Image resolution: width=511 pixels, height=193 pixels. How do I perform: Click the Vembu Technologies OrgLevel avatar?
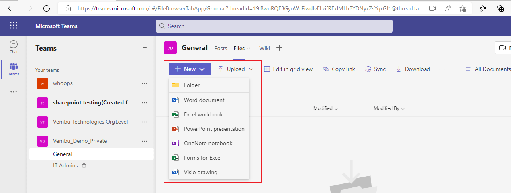[x=42, y=122]
